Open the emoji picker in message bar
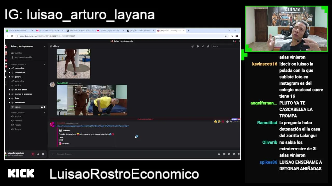 234,154
